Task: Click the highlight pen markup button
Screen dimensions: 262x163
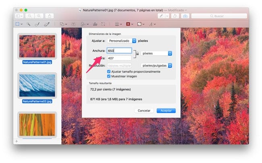Action: click(x=161, y=16)
